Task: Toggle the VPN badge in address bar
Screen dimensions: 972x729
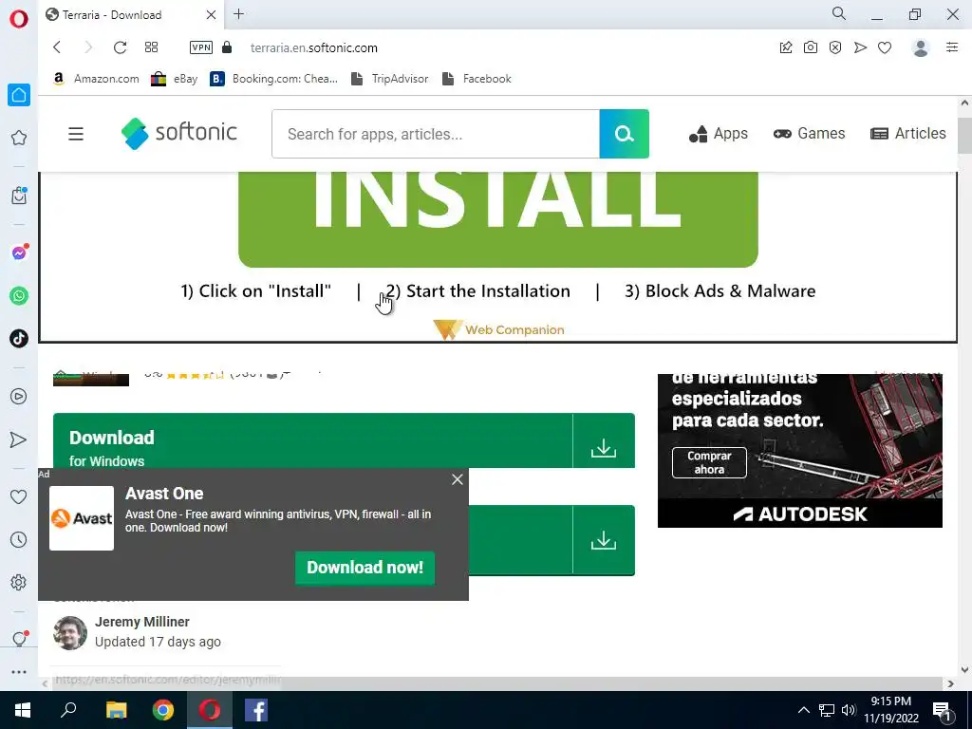Action: click(x=201, y=47)
